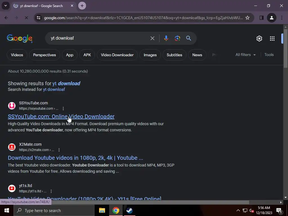This screenshot has height=216, width=288.
Task: Open SSYouTube.com Online Video Downloader link
Action: point(61,116)
